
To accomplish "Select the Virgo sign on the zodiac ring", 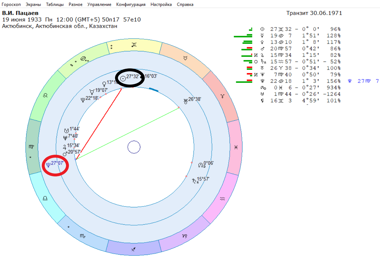I will click(x=31, y=147).
